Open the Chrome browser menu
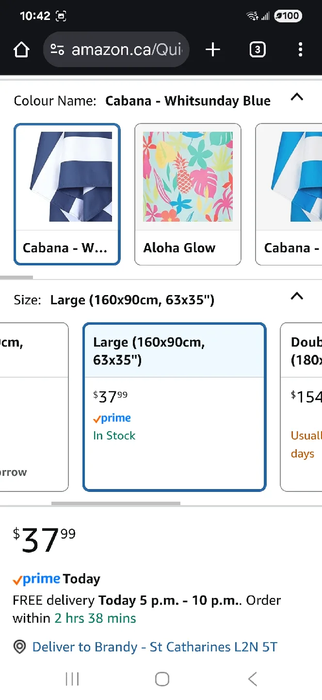 tap(301, 49)
